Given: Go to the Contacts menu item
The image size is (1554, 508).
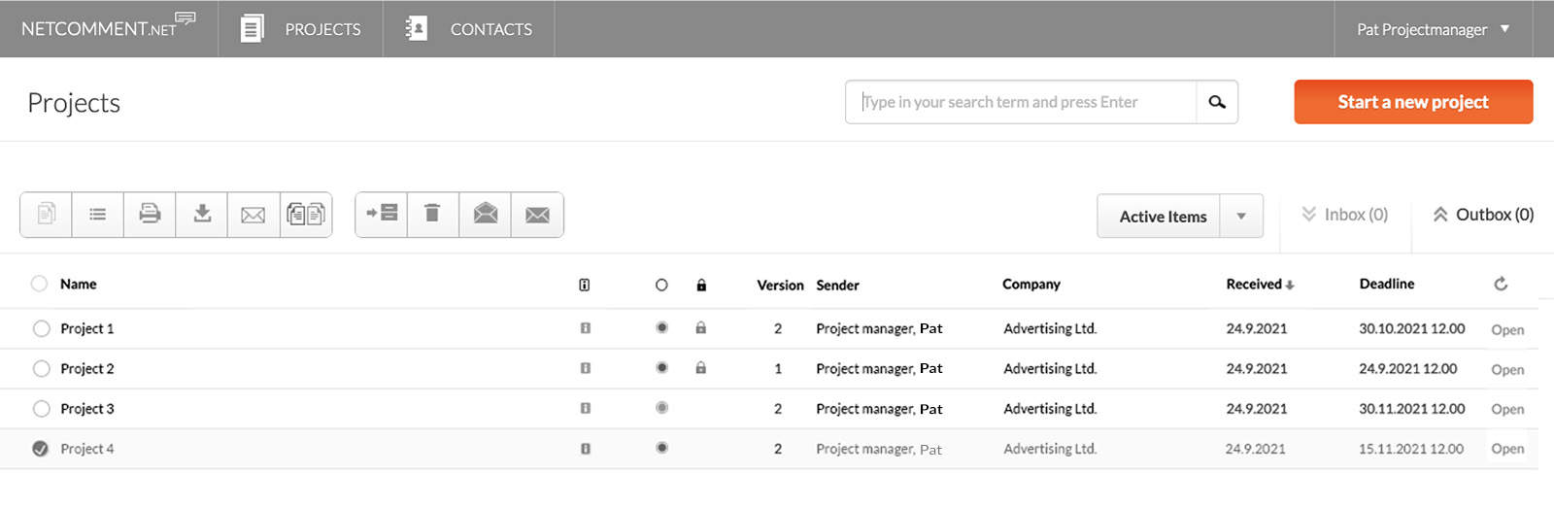Looking at the screenshot, I should (469, 29).
